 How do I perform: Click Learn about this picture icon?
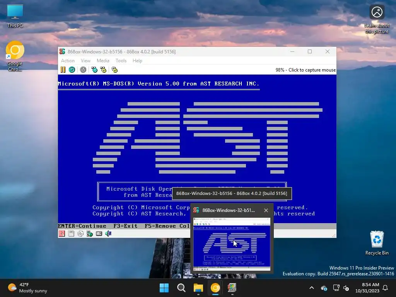click(377, 20)
